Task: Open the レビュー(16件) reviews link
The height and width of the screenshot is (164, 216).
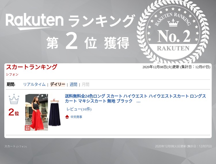Action: click(x=79, y=109)
